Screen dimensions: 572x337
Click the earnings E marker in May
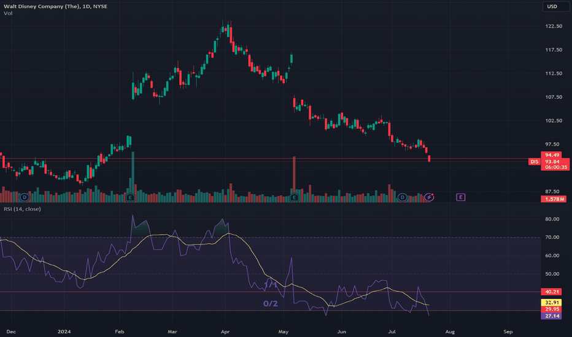click(294, 197)
